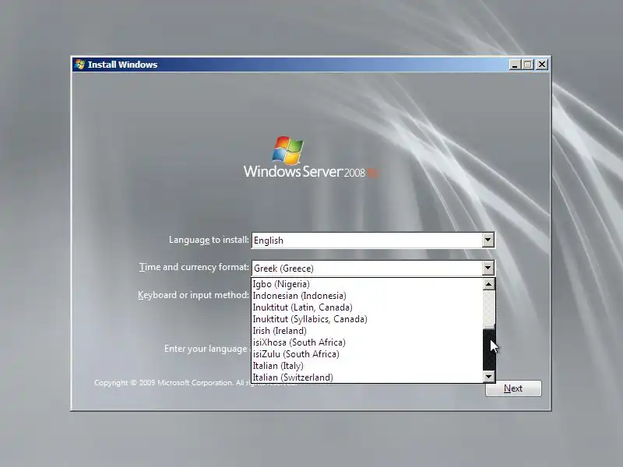Click the list scrollbar up arrow
This screenshot has width=623, height=467.
tap(489, 284)
